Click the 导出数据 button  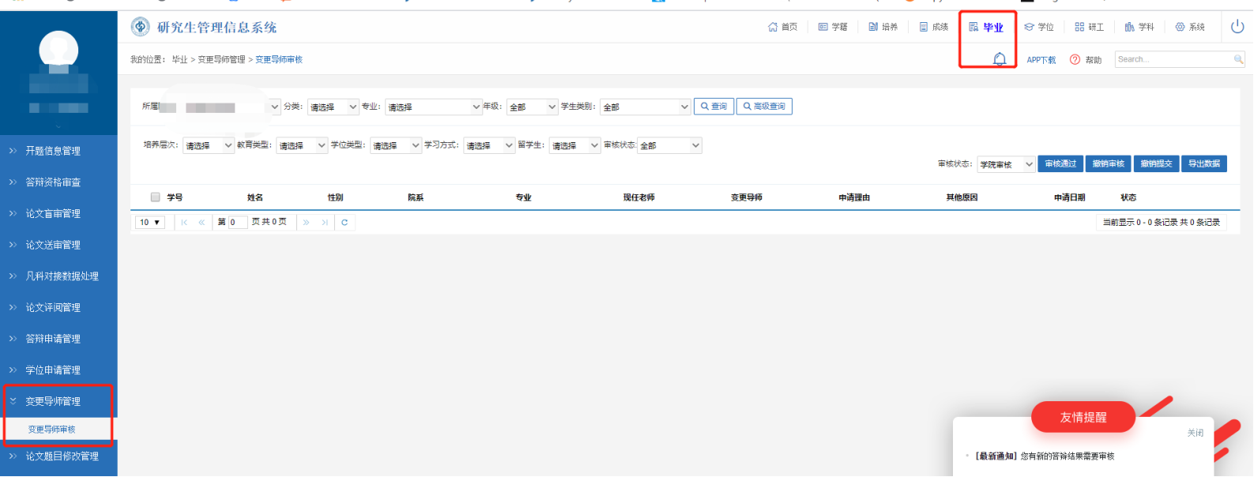pyautogui.click(x=1203, y=163)
